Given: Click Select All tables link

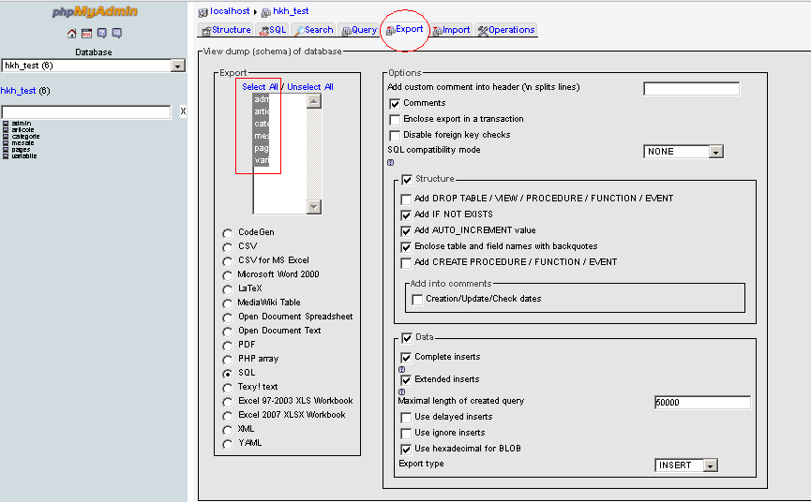Looking at the screenshot, I should point(260,87).
